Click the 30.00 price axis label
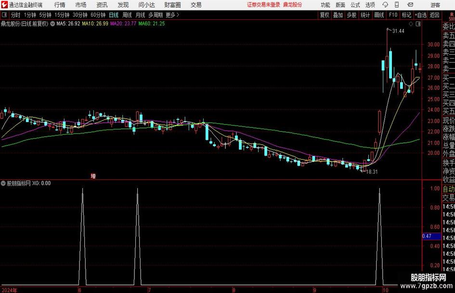The height and width of the screenshot is (293, 455). (433, 44)
